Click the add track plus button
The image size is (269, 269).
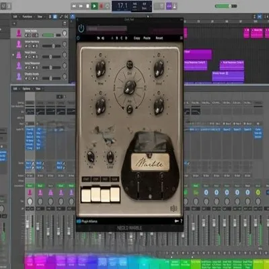(14, 24)
